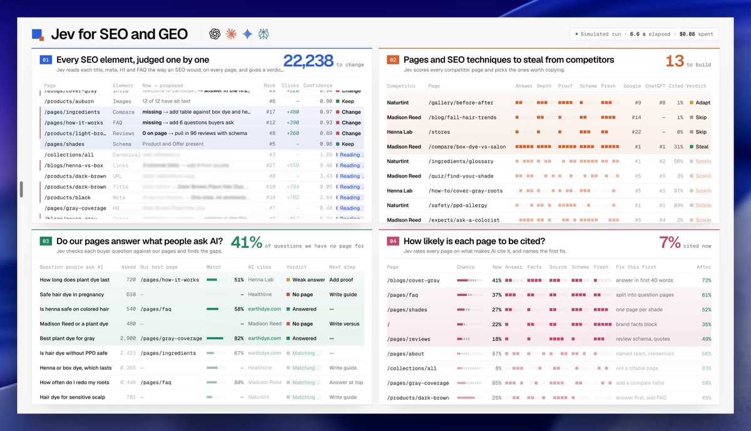This screenshot has height=431, width=751.
Task: Click the 72% After value for cover-gray
Action: [x=707, y=280]
